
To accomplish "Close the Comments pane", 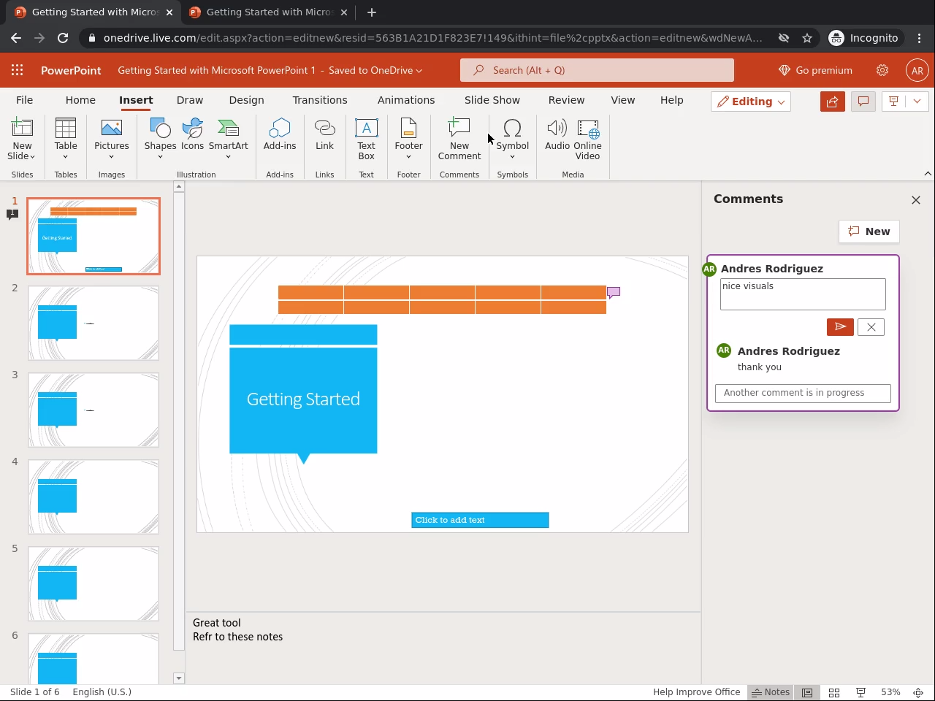I will click(916, 200).
